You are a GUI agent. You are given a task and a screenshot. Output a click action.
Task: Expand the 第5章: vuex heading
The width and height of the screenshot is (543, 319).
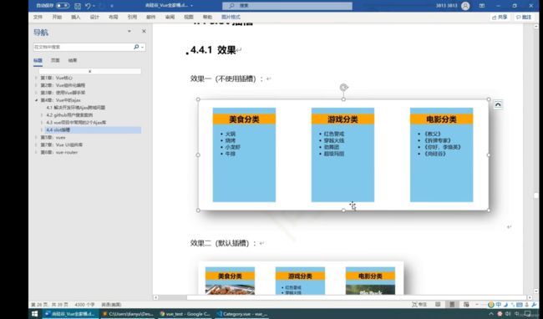click(36, 137)
